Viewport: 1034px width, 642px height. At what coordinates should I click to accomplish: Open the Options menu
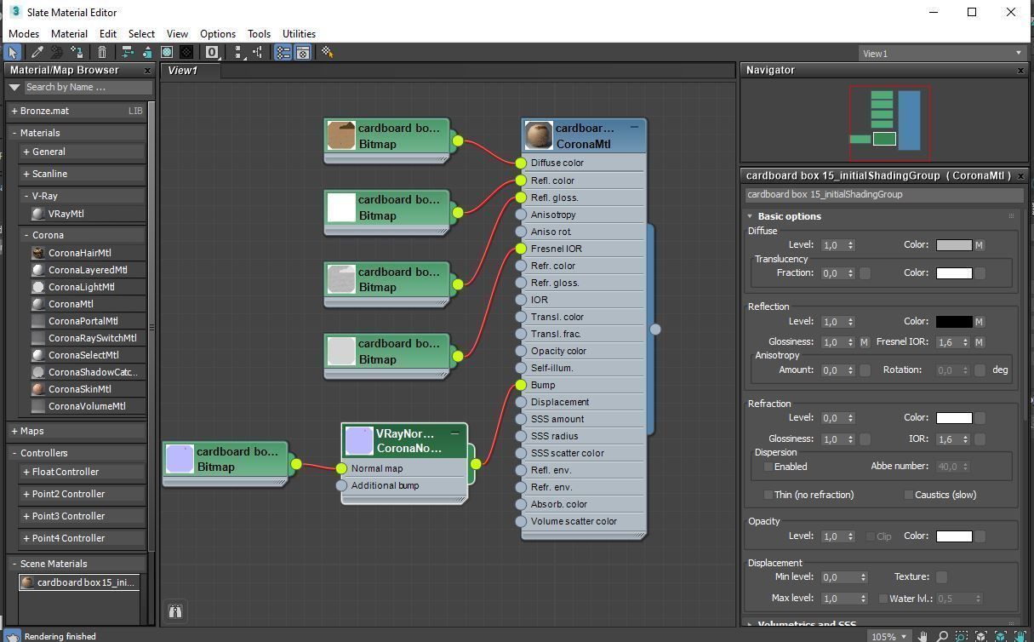coord(218,34)
